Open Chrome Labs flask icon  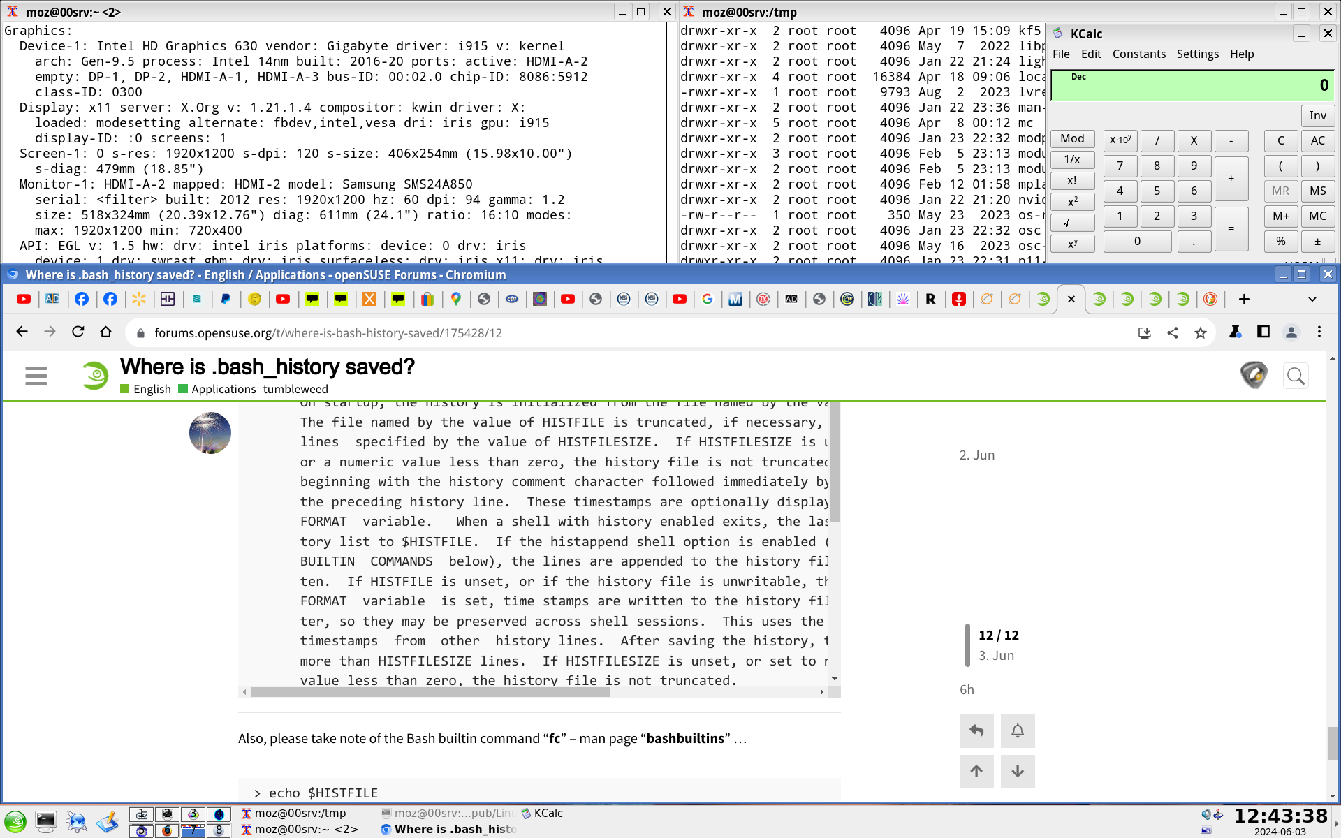pyautogui.click(x=1236, y=332)
